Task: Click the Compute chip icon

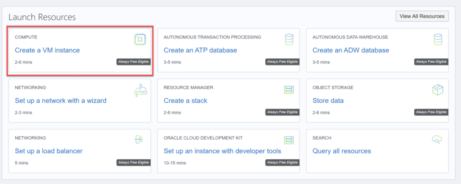Action: (x=140, y=39)
